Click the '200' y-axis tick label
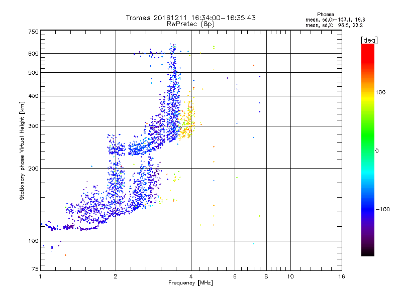Viewport: 402px width, 301px height. click(33, 169)
